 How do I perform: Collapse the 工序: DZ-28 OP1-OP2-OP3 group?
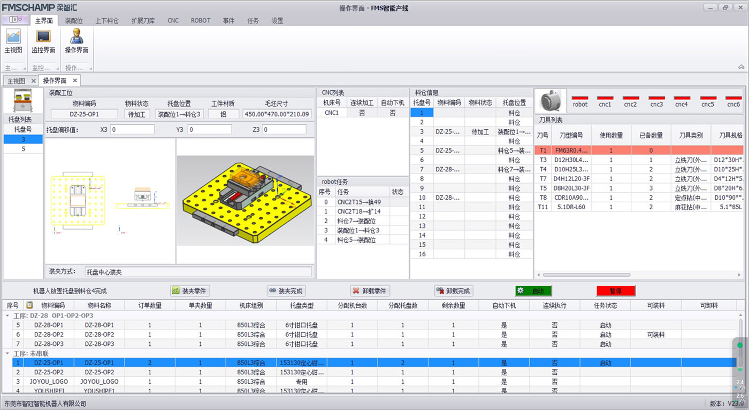coord(8,316)
